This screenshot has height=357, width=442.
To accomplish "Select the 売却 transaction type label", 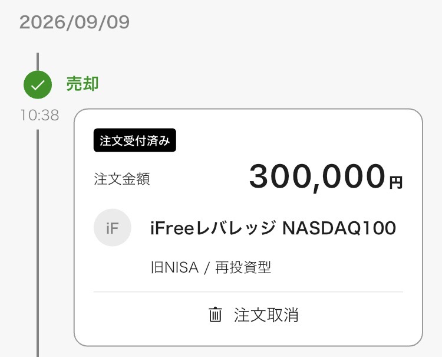I will click(83, 84).
